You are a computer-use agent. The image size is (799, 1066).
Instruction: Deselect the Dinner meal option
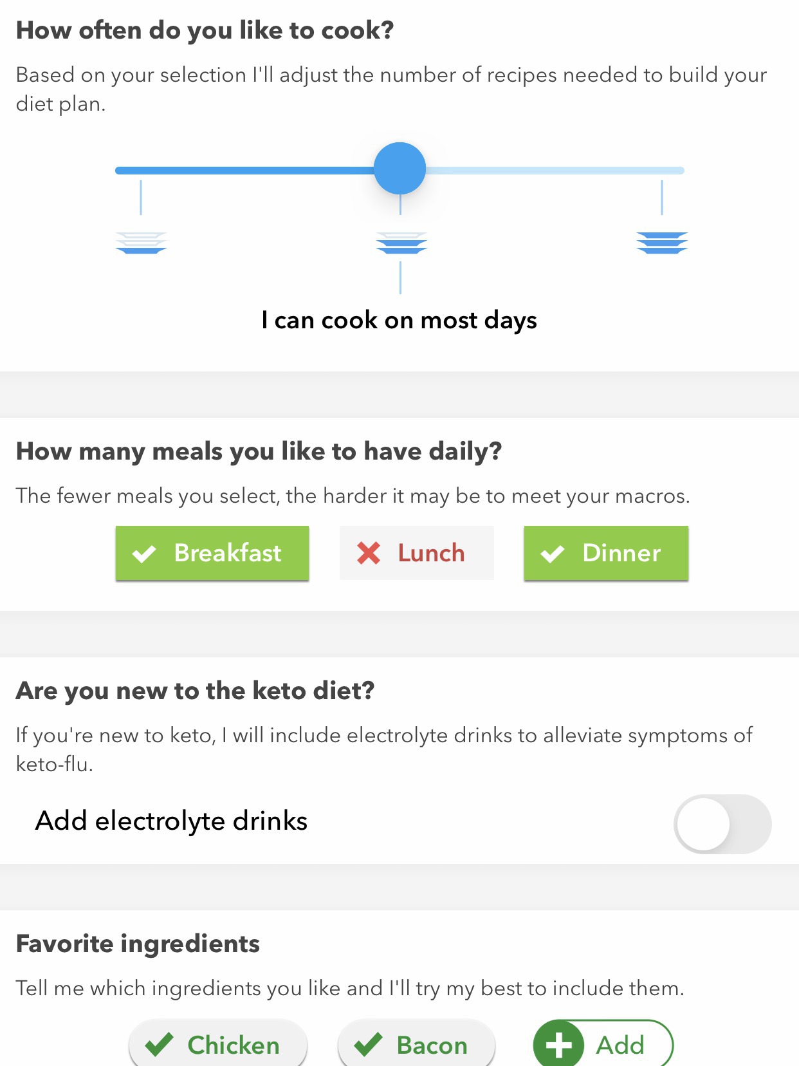(606, 553)
